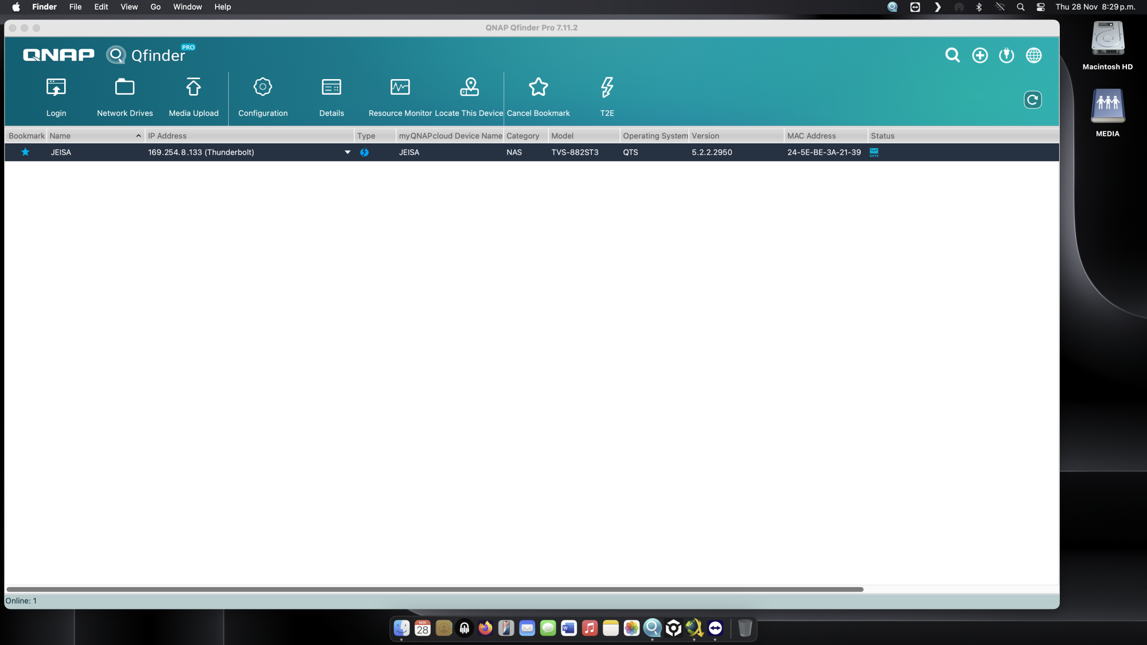Expand the IP address dropdown arrow
The image size is (1147, 645).
coord(347,153)
